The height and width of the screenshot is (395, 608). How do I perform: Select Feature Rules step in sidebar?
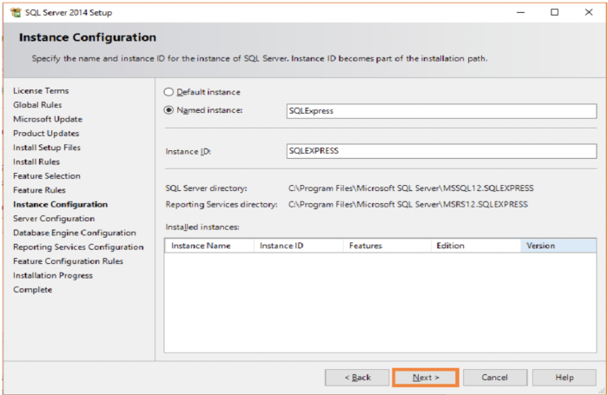(x=39, y=190)
